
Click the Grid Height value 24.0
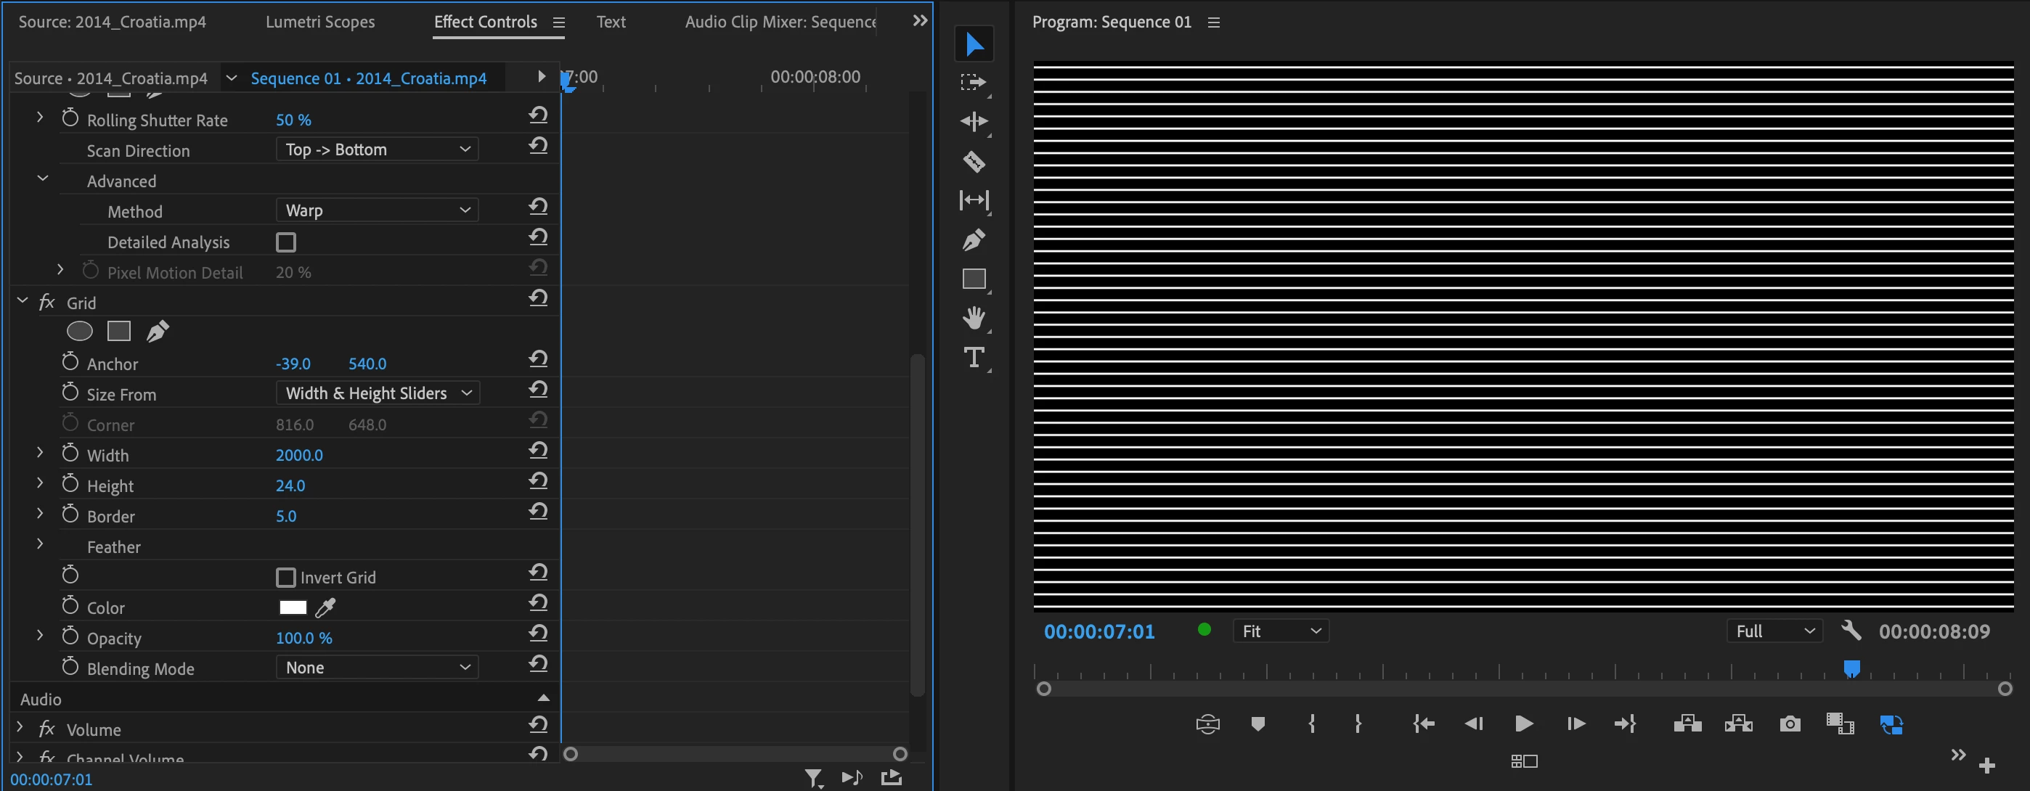coord(290,486)
